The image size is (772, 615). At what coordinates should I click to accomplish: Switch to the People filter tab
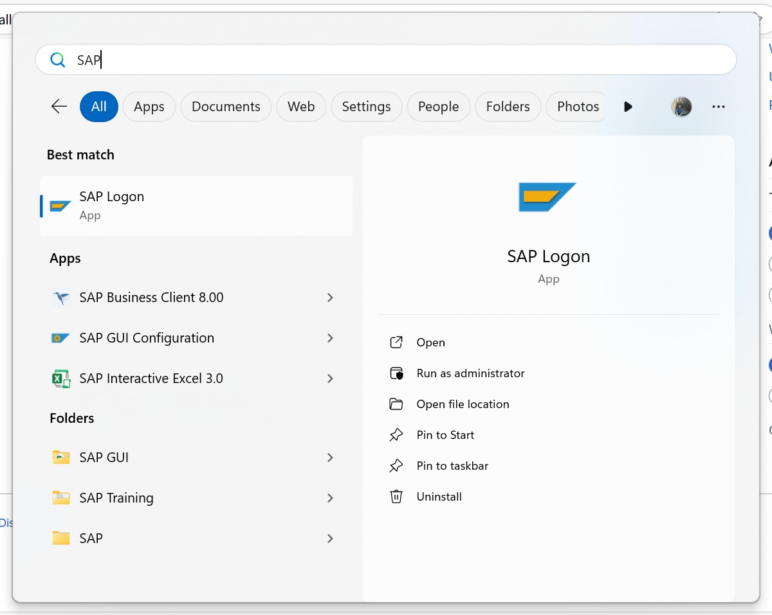(439, 107)
